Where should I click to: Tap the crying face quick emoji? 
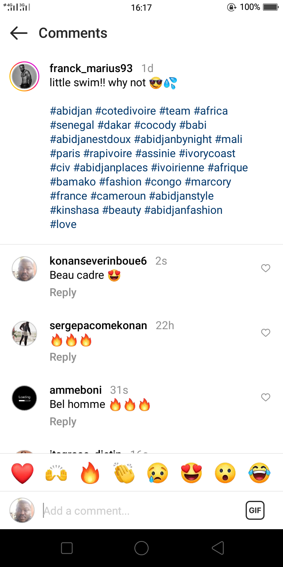coord(158,473)
